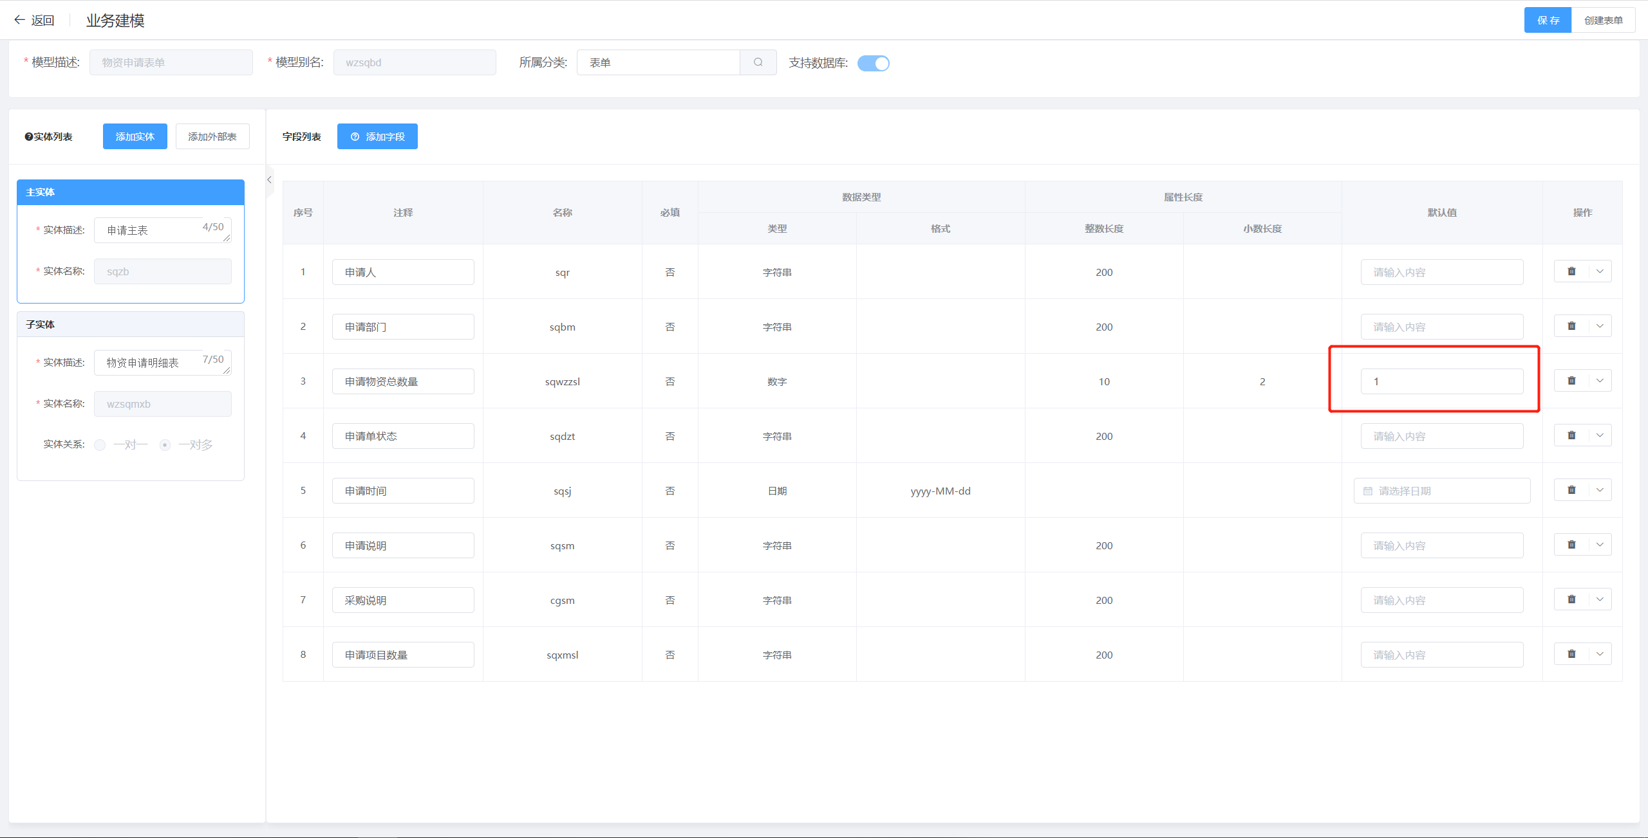This screenshot has height=838, width=1648.
Task: Delete the 申请人 field row
Action: click(x=1571, y=271)
